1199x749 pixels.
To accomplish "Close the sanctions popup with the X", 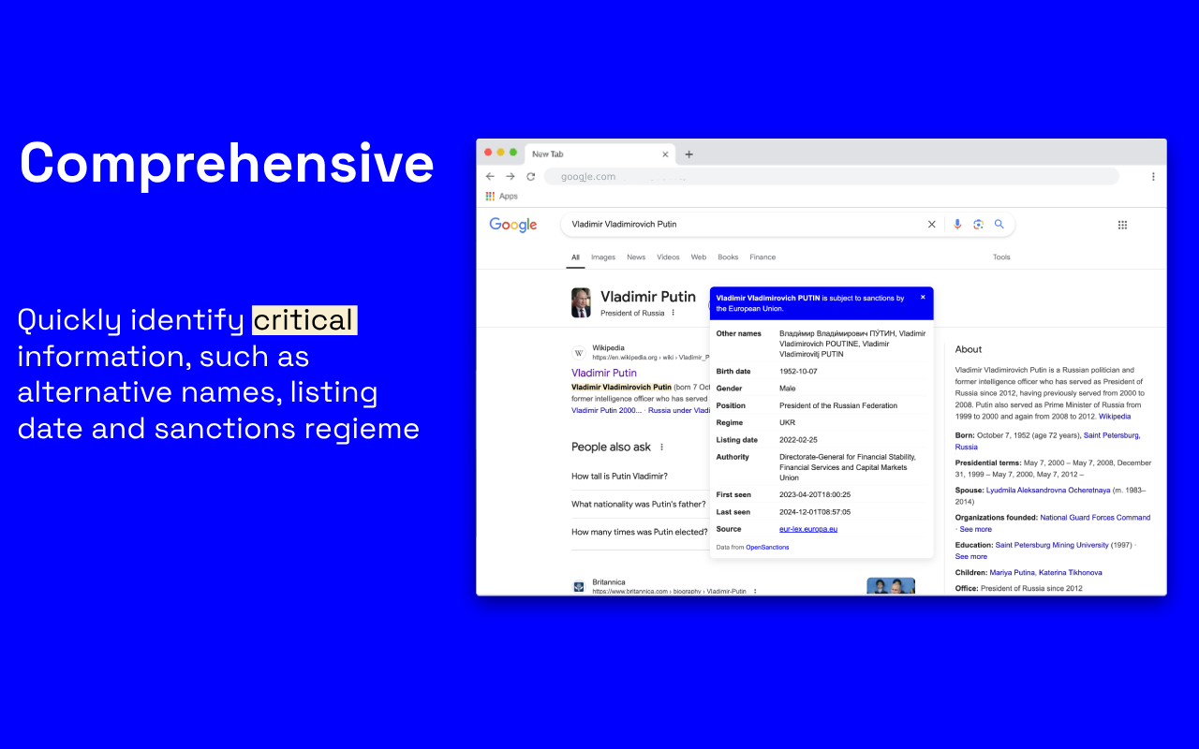I will (923, 297).
